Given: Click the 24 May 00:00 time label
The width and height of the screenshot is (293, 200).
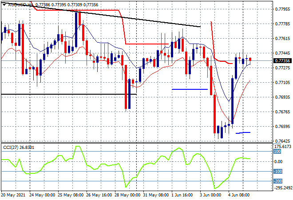Looking at the screenshot, I should (42, 195).
